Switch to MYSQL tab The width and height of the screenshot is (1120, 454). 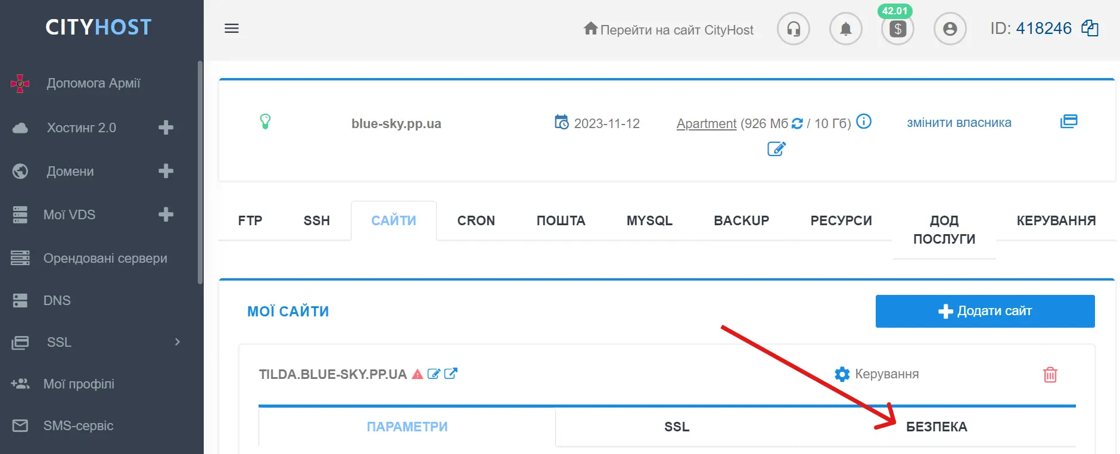(x=649, y=220)
